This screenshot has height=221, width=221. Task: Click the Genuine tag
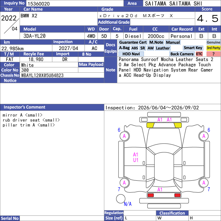[213, 42]
